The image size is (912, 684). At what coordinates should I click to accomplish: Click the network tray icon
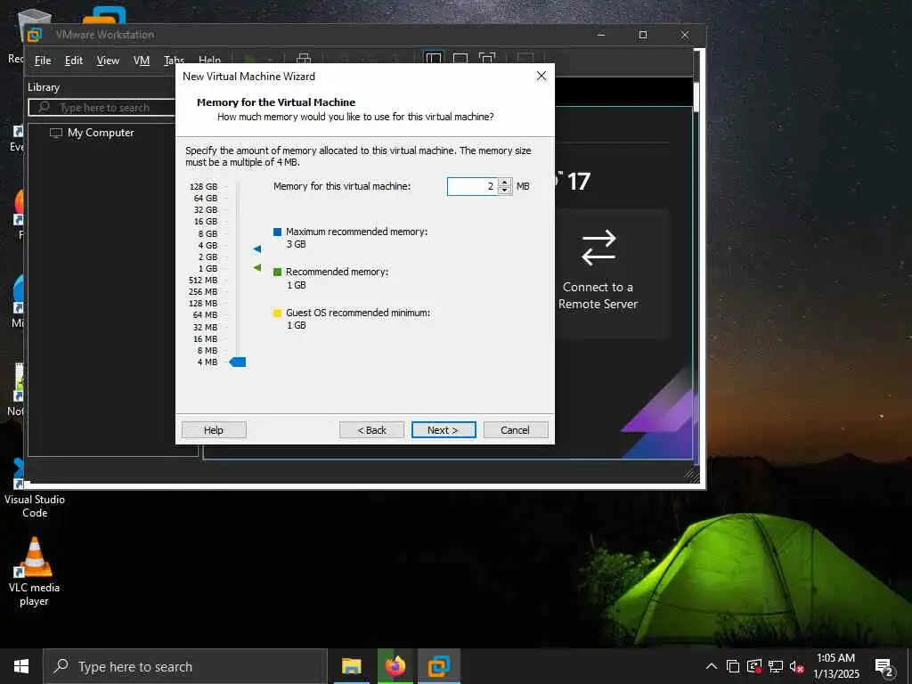[776, 666]
